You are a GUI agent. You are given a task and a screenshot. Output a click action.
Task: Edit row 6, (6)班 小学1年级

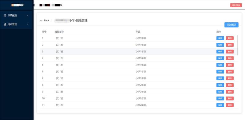(220, 72)
